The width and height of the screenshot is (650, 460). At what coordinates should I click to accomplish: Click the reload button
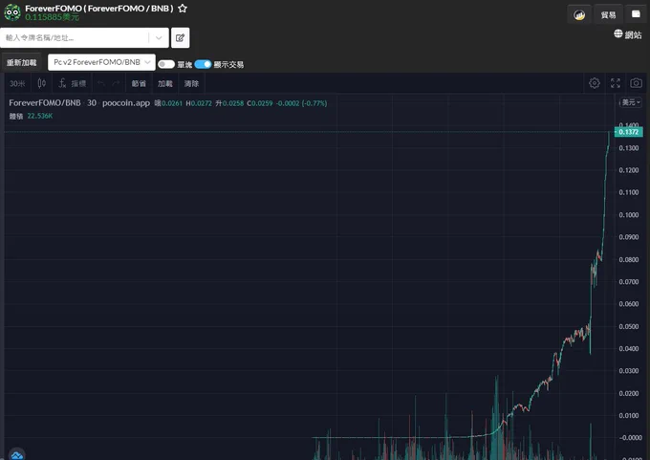[22, 62]
